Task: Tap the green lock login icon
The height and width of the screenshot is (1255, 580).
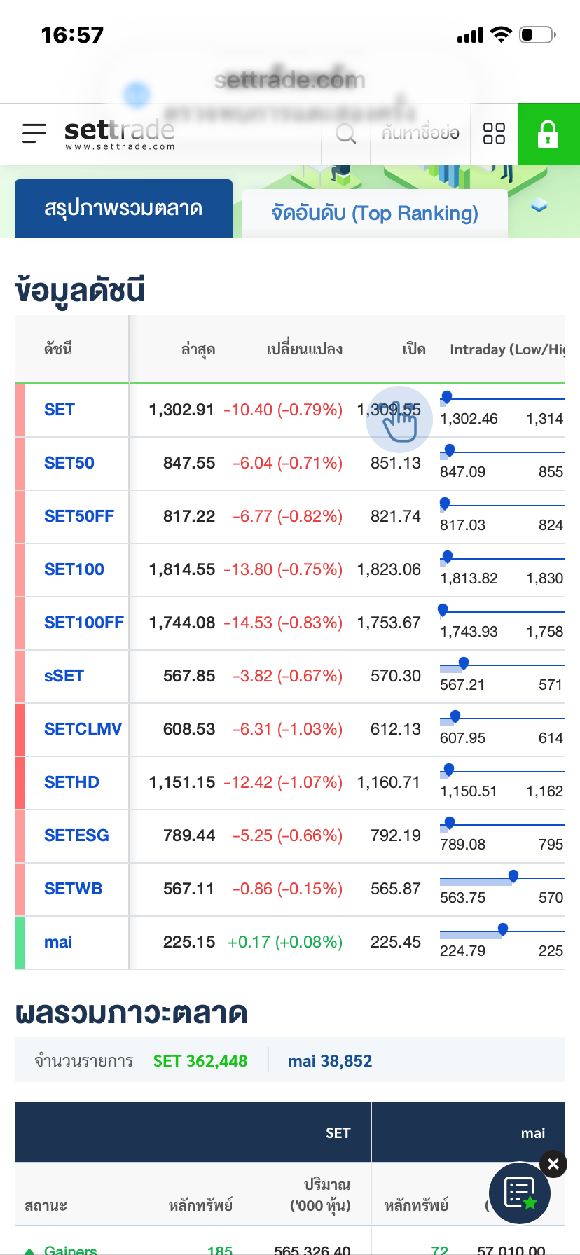Action: coord(548,134)
